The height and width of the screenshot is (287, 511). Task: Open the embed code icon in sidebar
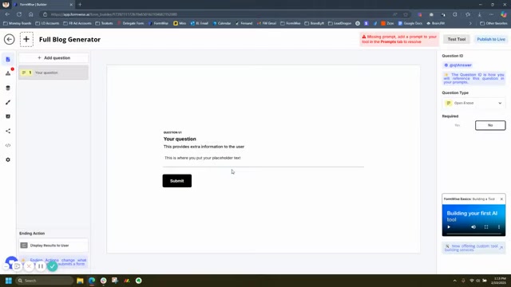click(x=8, y=145)
